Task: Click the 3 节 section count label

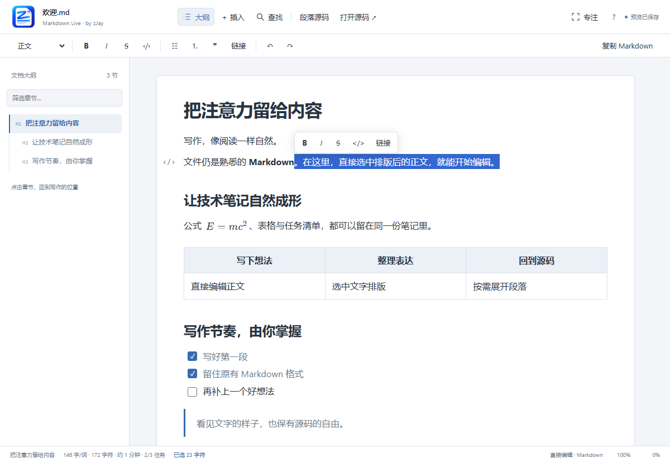Action: (112, 75)
